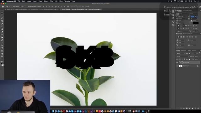Click the lock transparent pixels icon

(180, 59)
